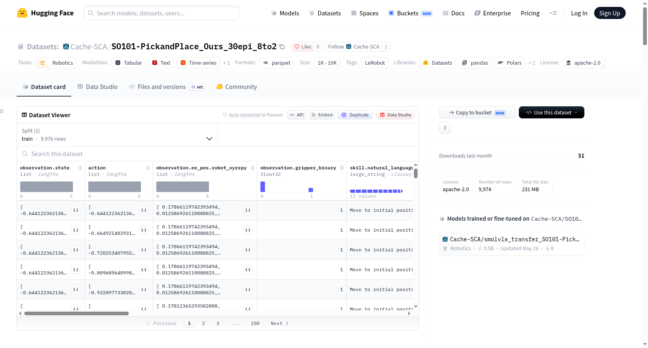Screen dimensions: 648x348
Task: Click the observation.state histogram bar
Action: [47, 187]
